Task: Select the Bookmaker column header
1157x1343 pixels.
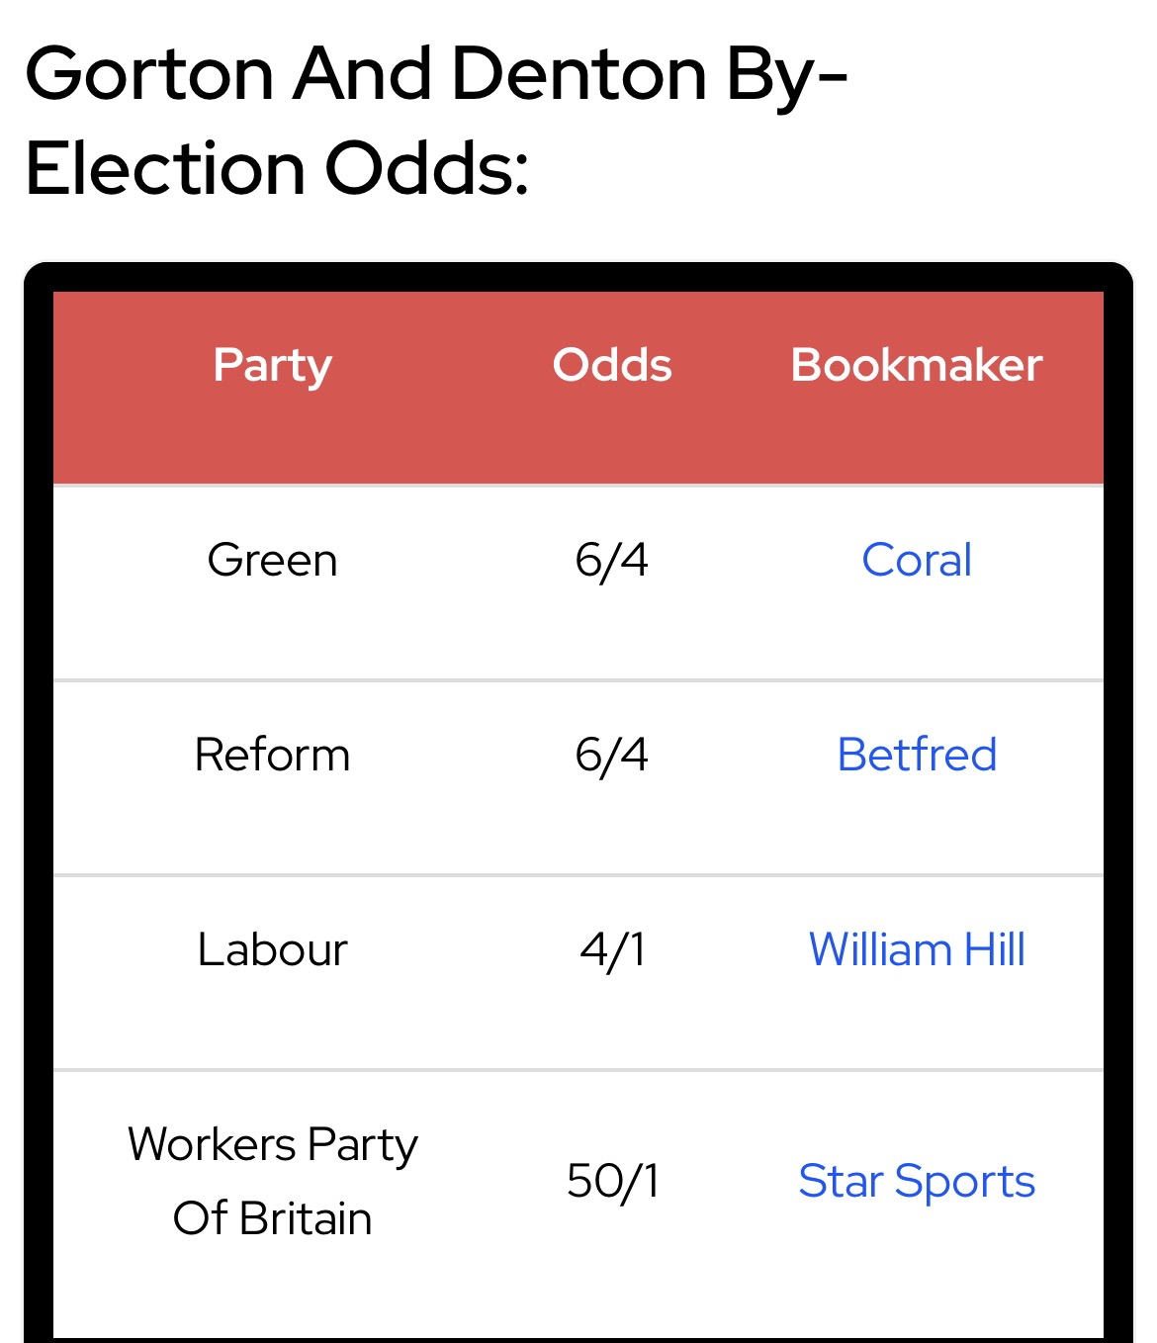Action: click(916, 366)
